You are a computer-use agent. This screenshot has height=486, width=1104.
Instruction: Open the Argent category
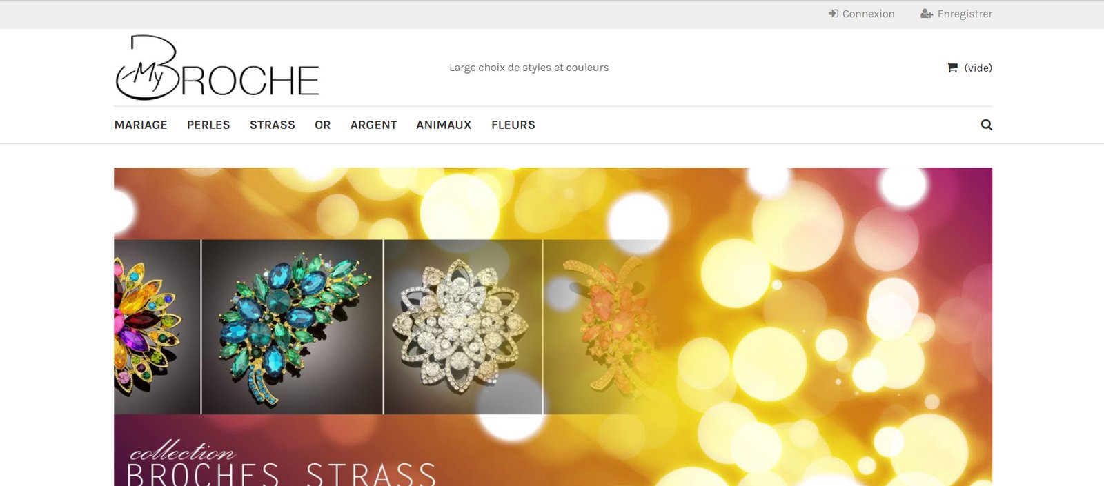pyautogui.click(x=374, y=125)
